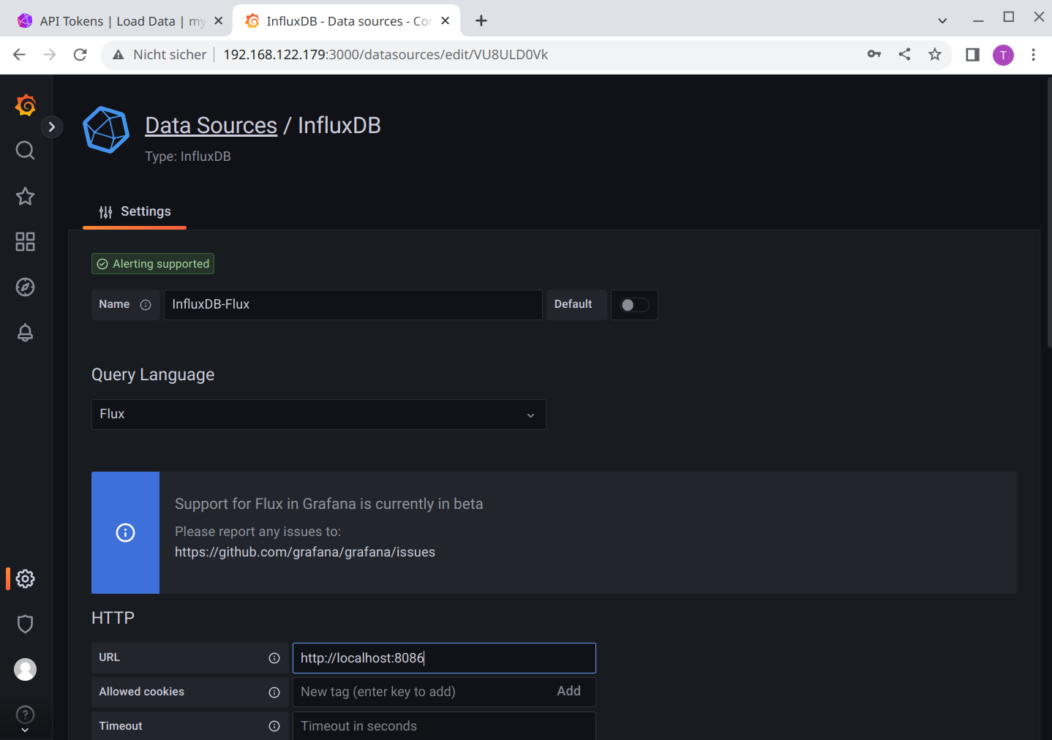This screenshot has height=740, width=1052.
Task: Go back in browser history
Action: point(20,55)
